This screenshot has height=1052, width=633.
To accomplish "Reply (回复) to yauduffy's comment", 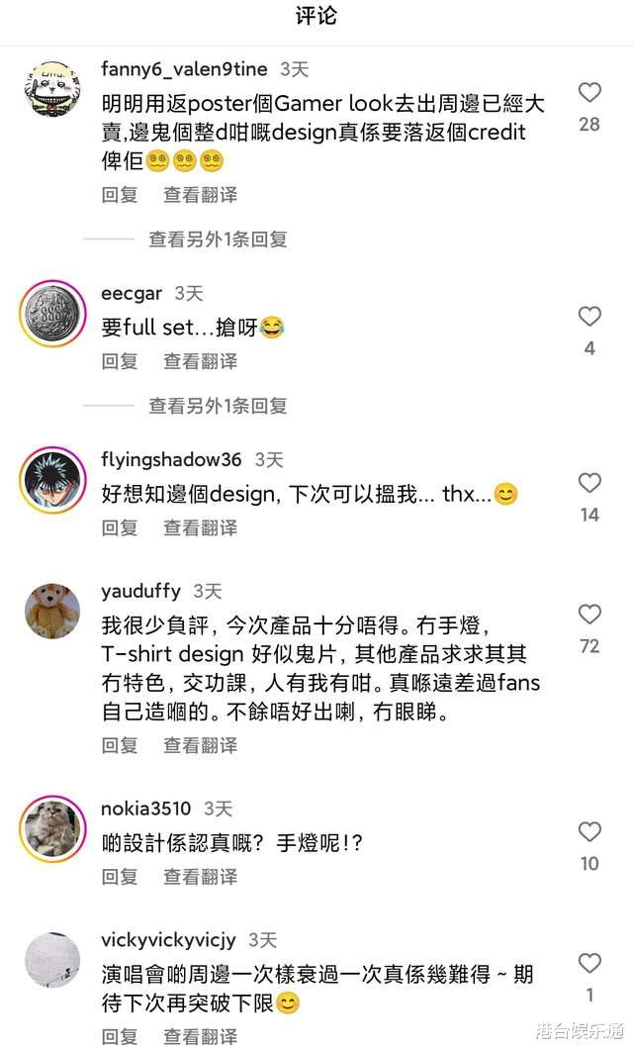I will (x=120, y=745).
